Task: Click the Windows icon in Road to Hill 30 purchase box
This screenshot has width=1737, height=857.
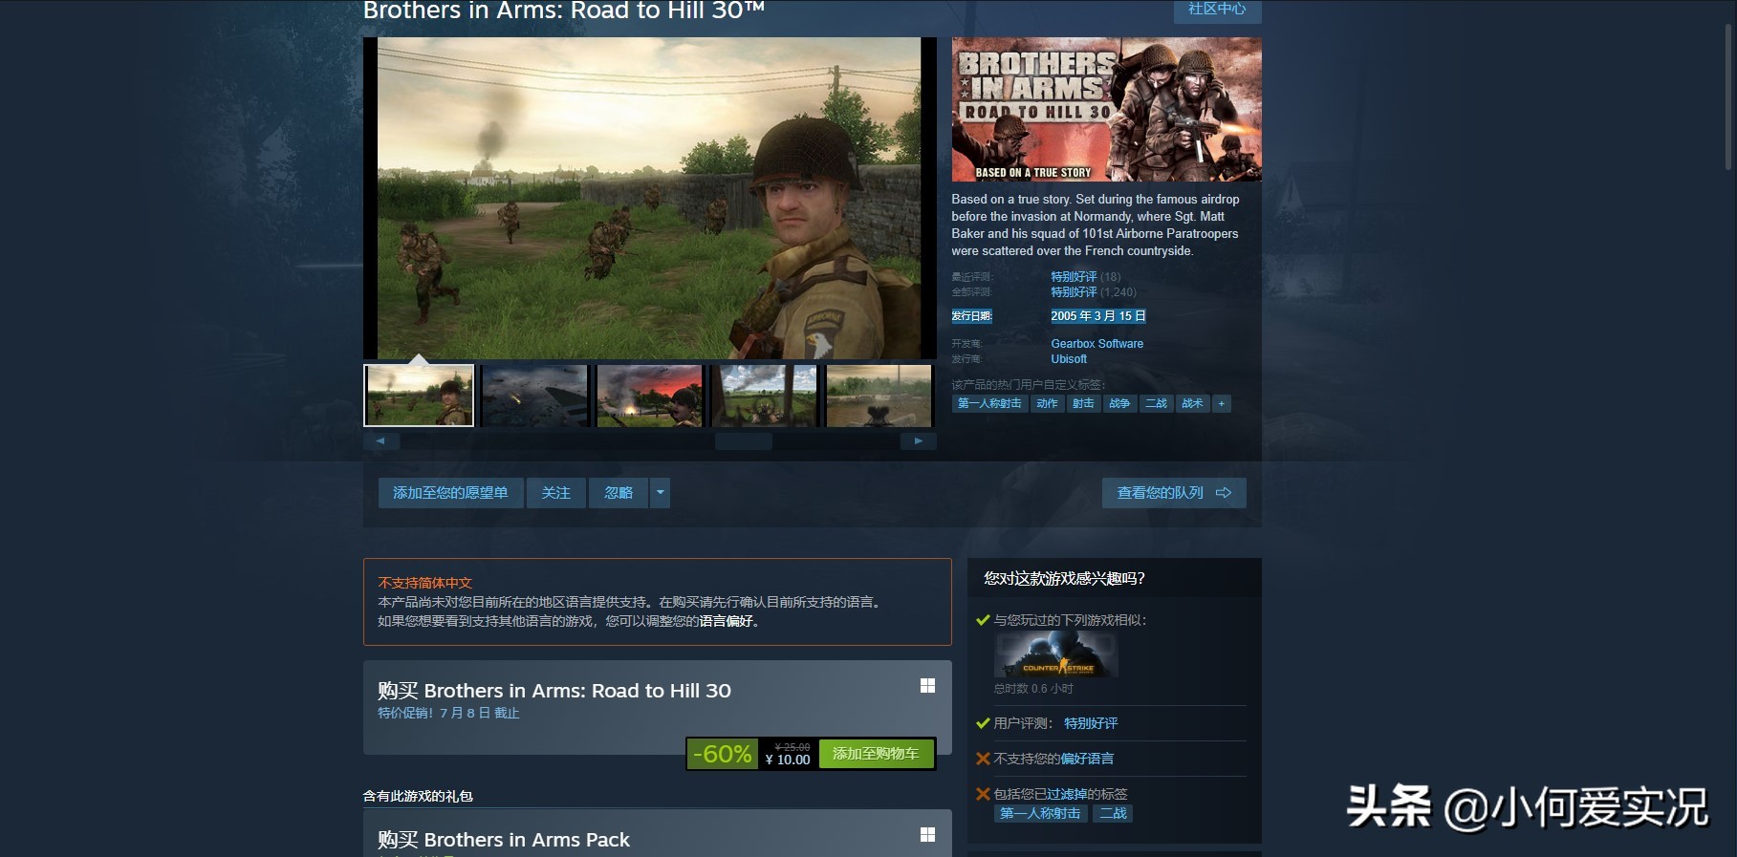Action: click(927, 686)
